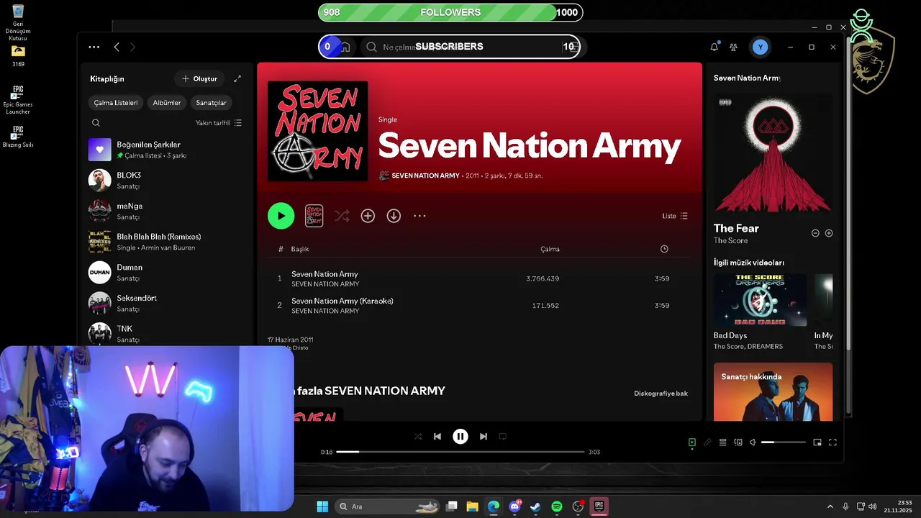This screenshot has width=921, height=518.
Task: Click the small album art preview icon
Action: click(x=314, y=216)
